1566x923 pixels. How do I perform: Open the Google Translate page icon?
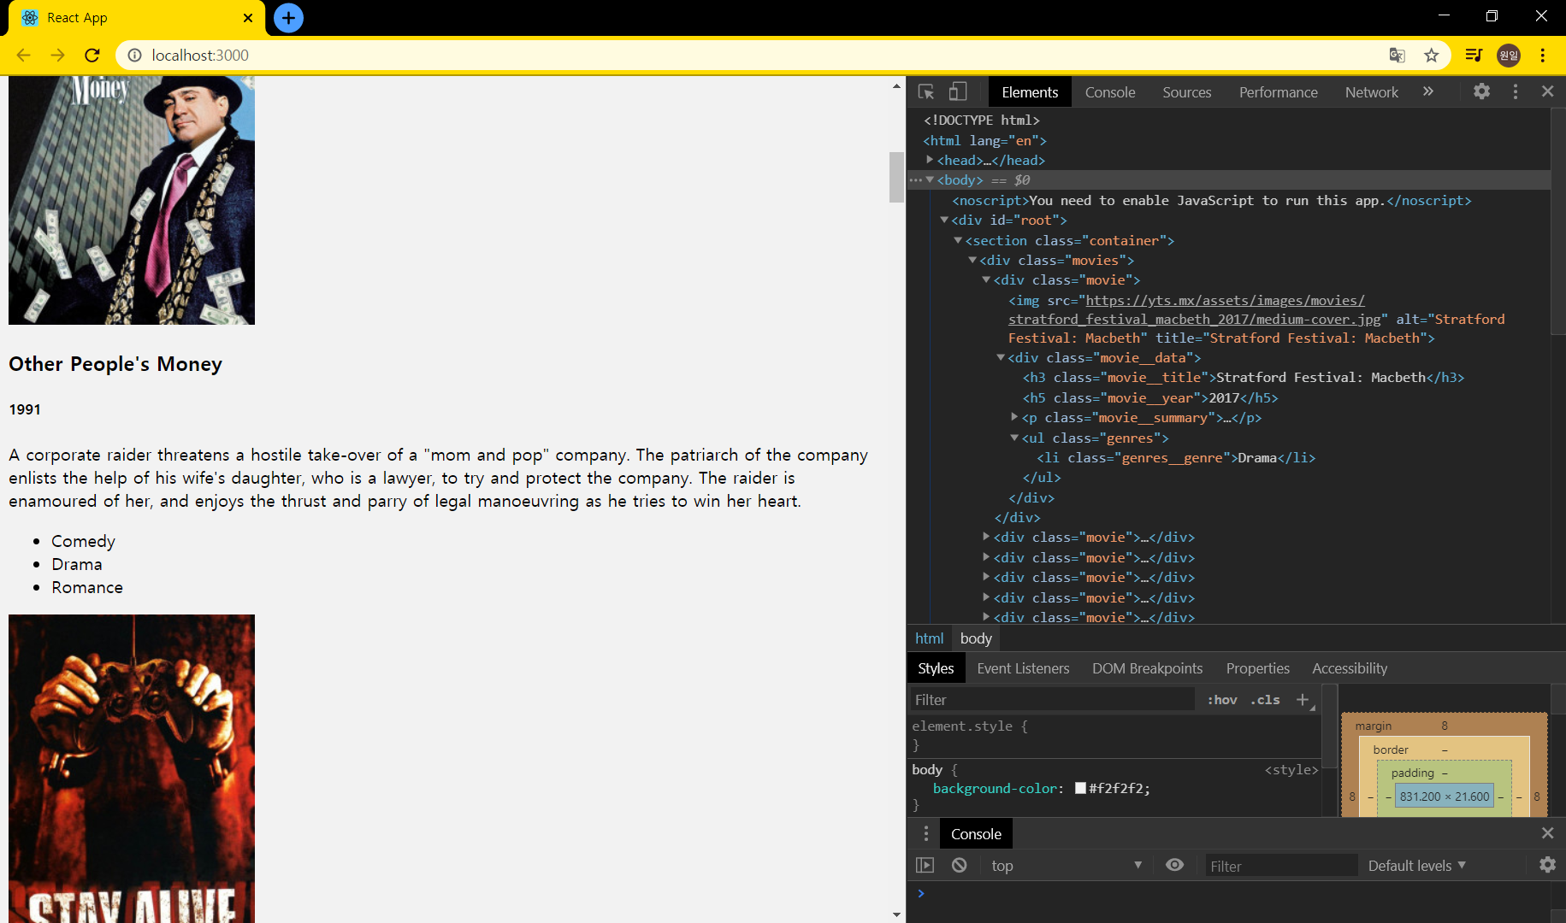click(1398, 56)
